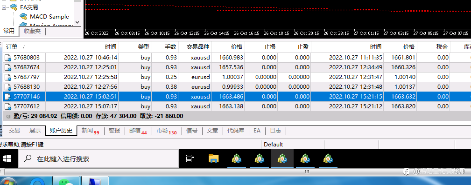Click the order icon for 57707612

(x=8, y=106)
